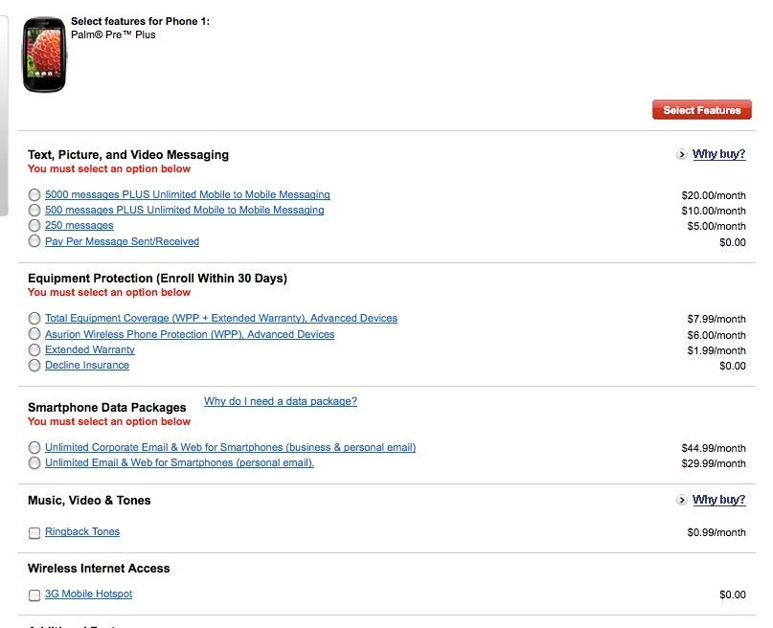This screenshot has width=773, height=628.
Task: Click the $1.99/month Extended Warranty price
Action: (x=716, y=350)
